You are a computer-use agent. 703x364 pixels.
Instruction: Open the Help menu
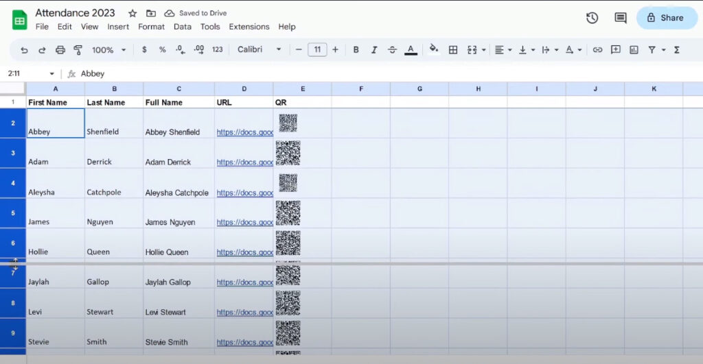coord(287,27)
